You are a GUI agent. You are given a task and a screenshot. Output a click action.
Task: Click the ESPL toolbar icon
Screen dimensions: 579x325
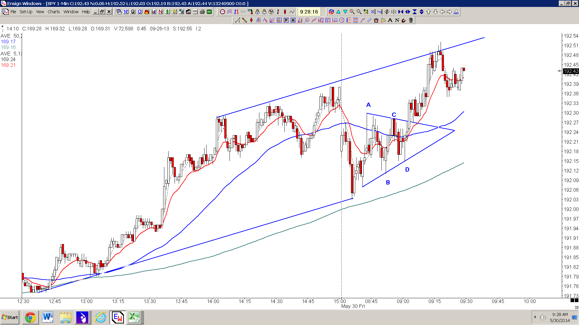click(x=195, y=12)
